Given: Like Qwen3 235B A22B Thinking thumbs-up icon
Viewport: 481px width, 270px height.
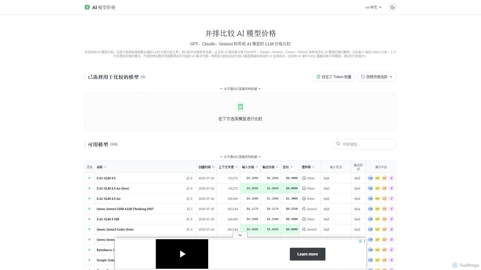Looking at the screenshot, I should tap(189, 209).
